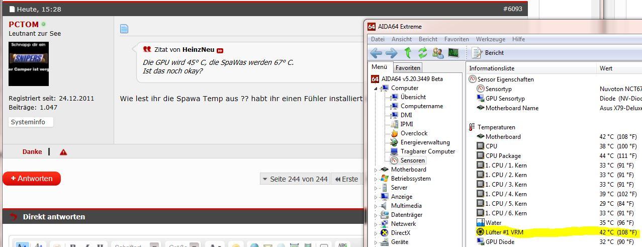Select the GPU Diode row
Viewport: 642px width, 247px height.
(555, 242)
